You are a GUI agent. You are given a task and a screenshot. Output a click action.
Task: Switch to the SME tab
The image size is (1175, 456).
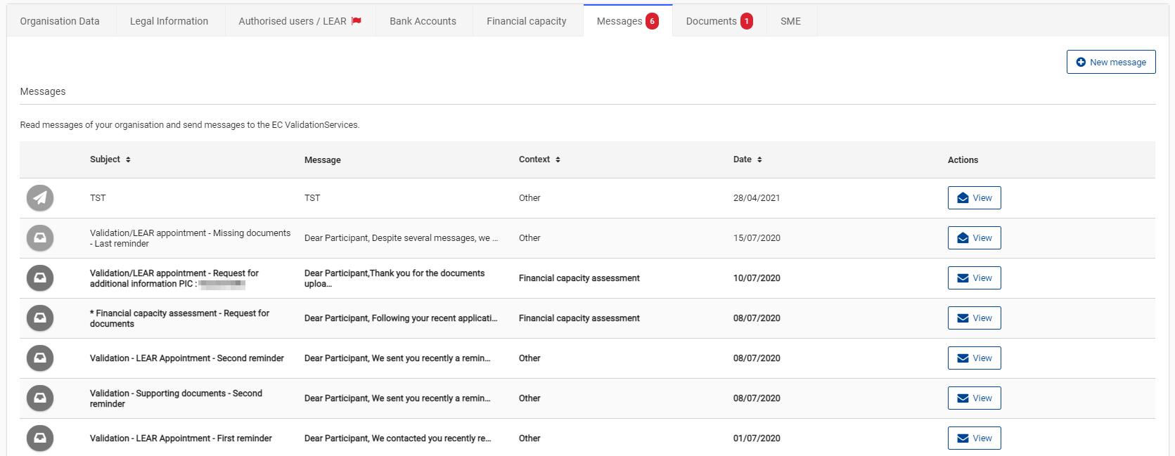pos(791,21)
